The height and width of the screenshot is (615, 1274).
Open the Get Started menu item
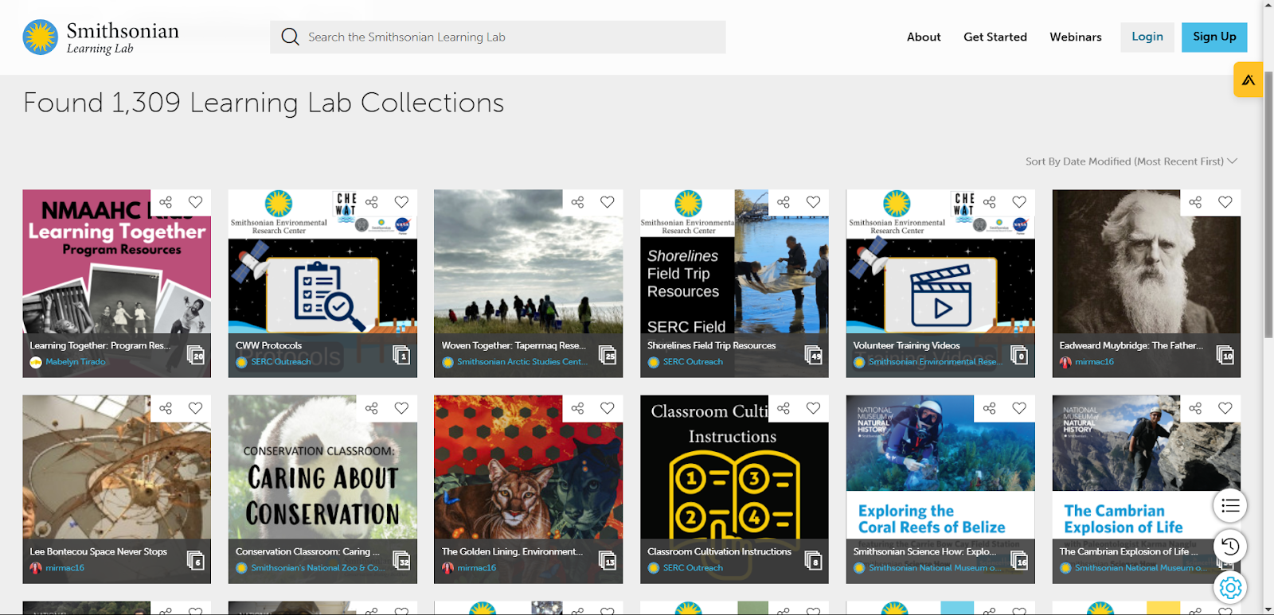click(x=995, y=37)
